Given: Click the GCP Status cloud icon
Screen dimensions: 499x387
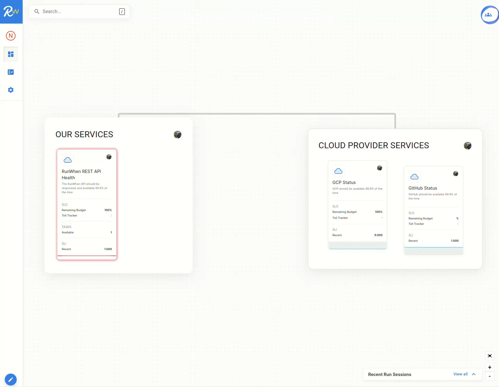Looking at the screenshot, I should pos(338,171).
